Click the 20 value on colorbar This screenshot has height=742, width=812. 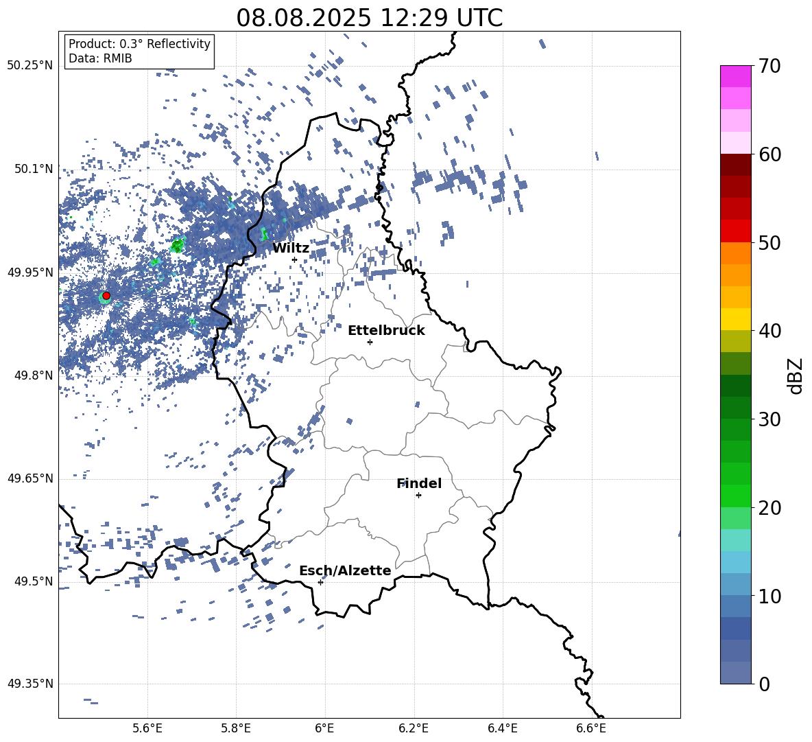pos(769,507)
